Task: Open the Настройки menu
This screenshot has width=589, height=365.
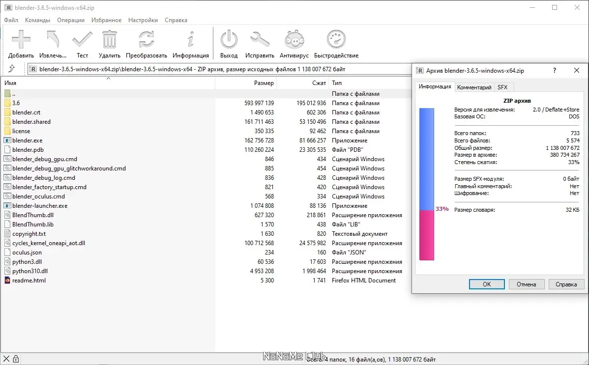Action: click(x=143, y=20)
